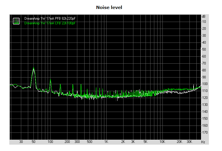Select the white PFB 82k220pF legend entry
Viewport: 222px width, 151px height.
[x=50, y=19]
